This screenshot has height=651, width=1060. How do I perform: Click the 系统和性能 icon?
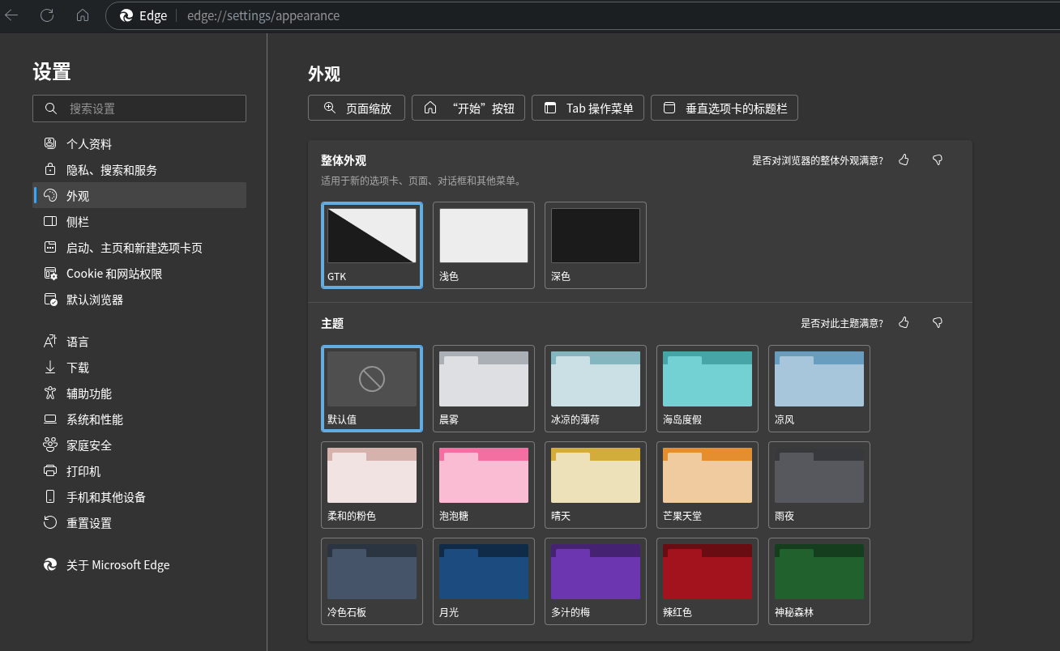click(x=50, y=419)
